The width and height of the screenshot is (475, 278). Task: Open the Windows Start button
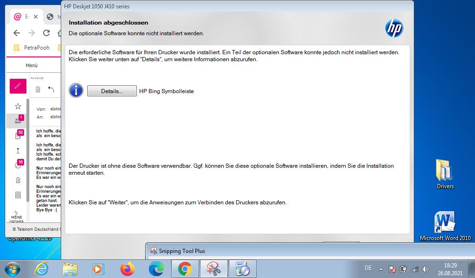13,269
